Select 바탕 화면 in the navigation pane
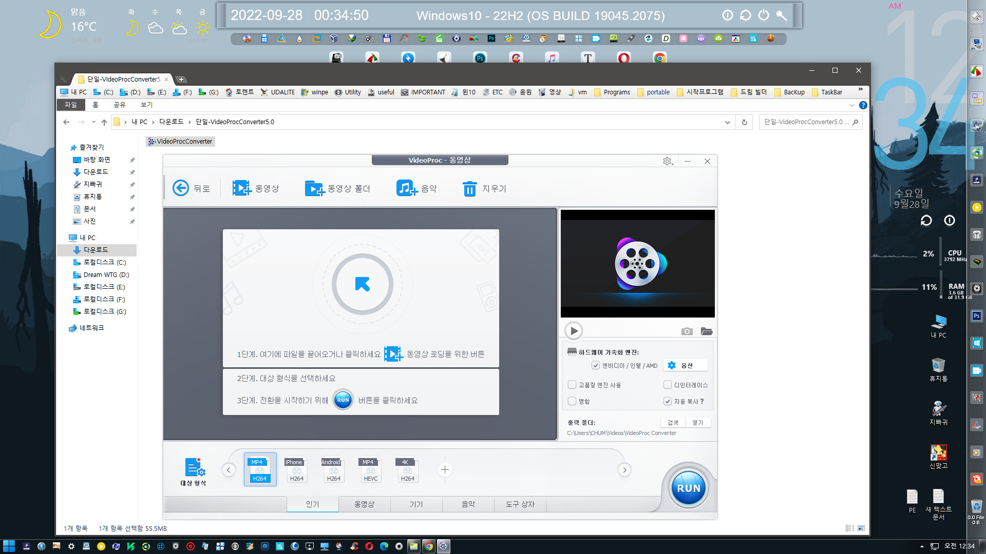This screenshot has height=554, width=986. pyautogui.click(x=97, y=160)
